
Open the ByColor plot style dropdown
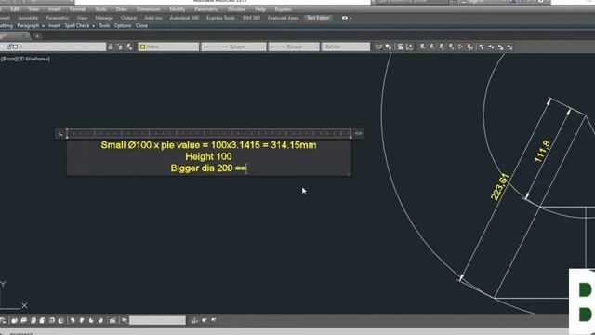click(x=346, y=47)
